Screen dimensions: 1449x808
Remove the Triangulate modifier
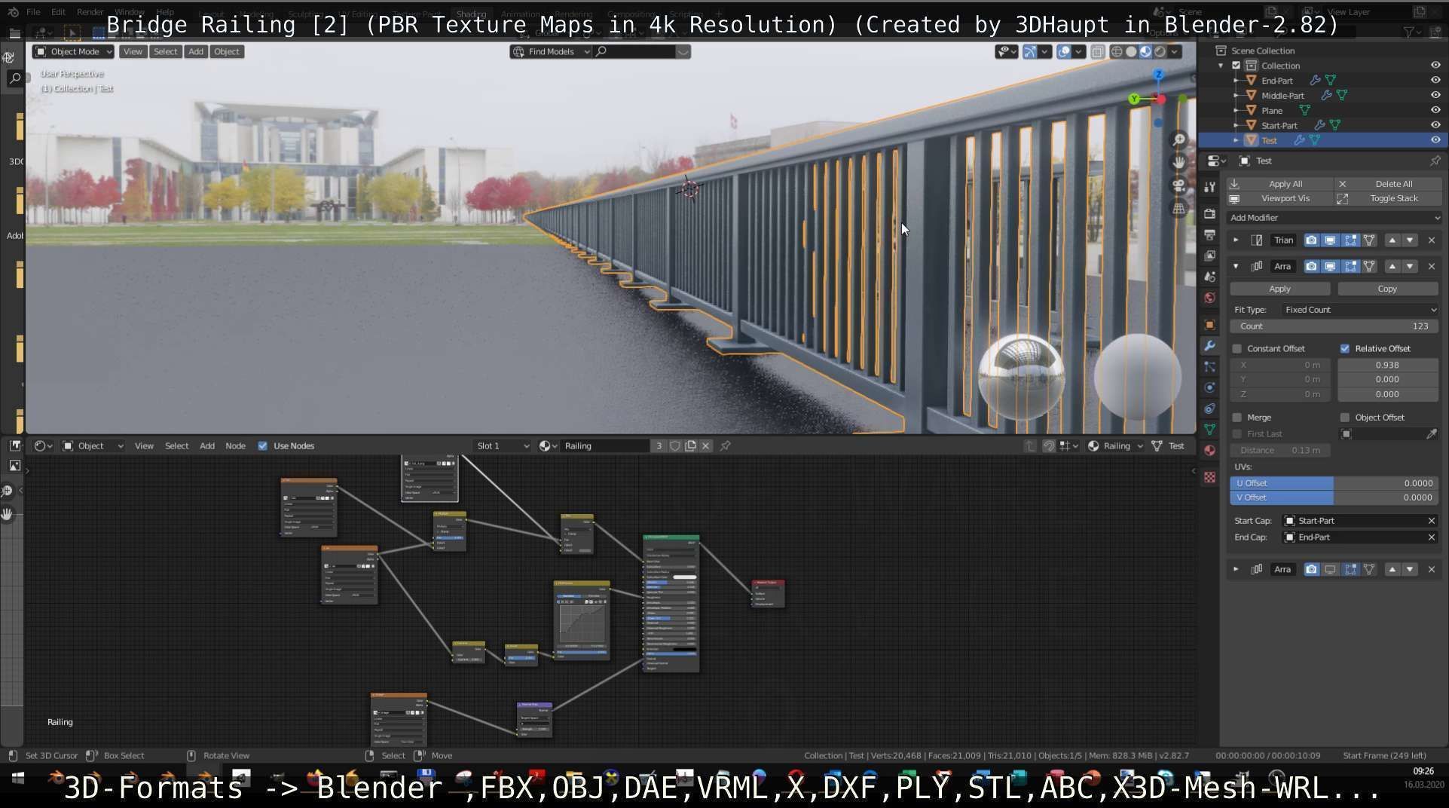point(1432,240)
